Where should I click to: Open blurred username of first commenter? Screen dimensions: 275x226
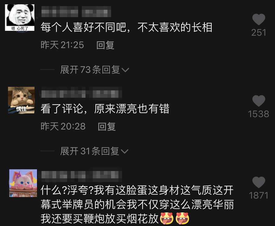(x=76, y=12)
